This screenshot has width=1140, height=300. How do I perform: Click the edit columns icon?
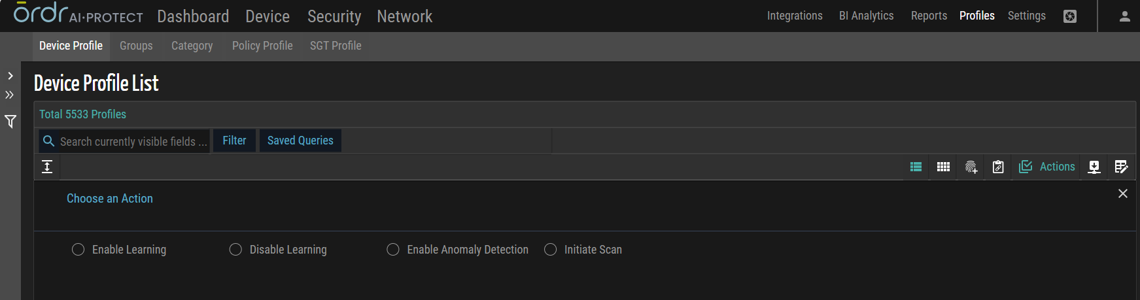pos(1121,167)
